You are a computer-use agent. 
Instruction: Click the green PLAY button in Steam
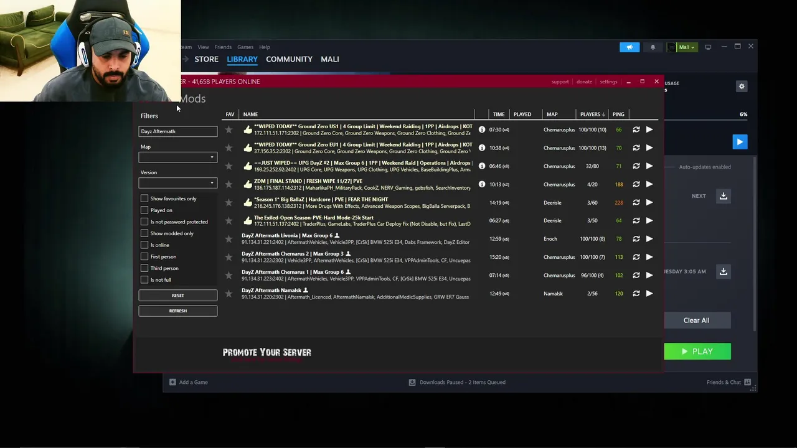click(x=697, y=352)
